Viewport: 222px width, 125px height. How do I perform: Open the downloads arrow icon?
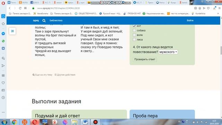(214, 8)
